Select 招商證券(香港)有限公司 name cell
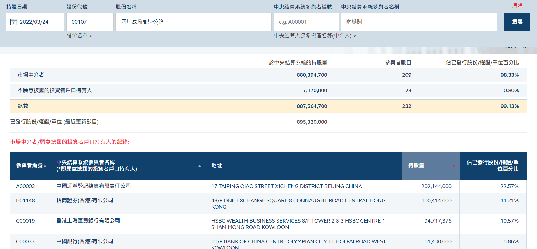 point(85,200)
